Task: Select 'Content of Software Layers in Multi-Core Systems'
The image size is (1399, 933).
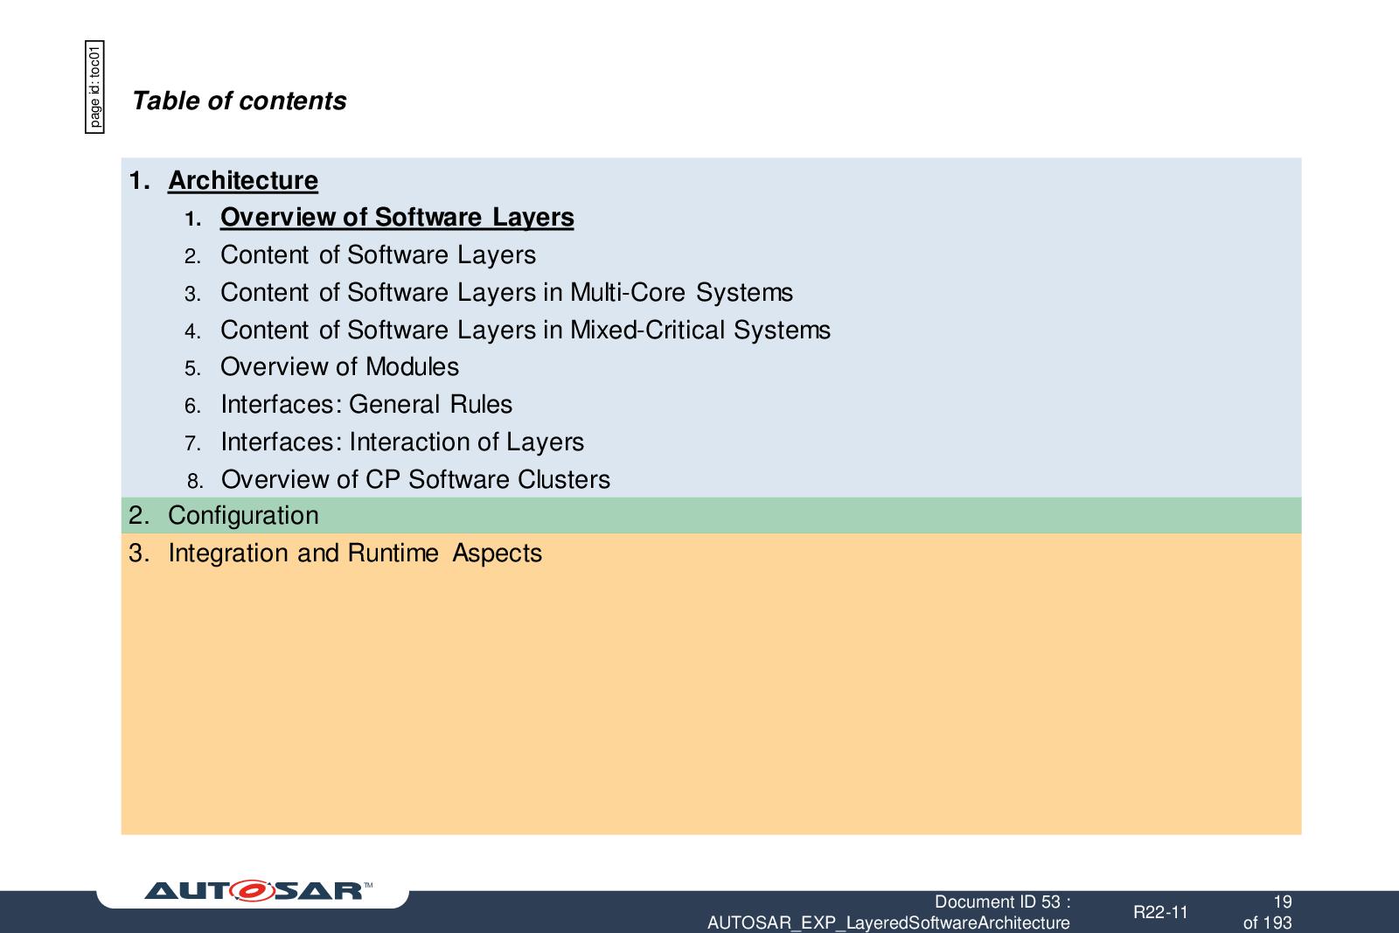Action: (506, 292)
